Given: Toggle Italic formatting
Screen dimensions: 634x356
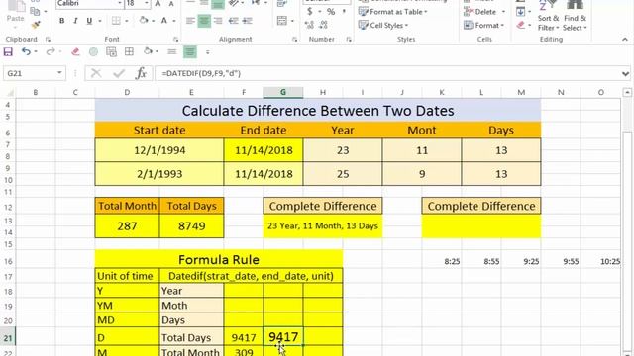Looking at the screenshot, I should coord(75,21).
